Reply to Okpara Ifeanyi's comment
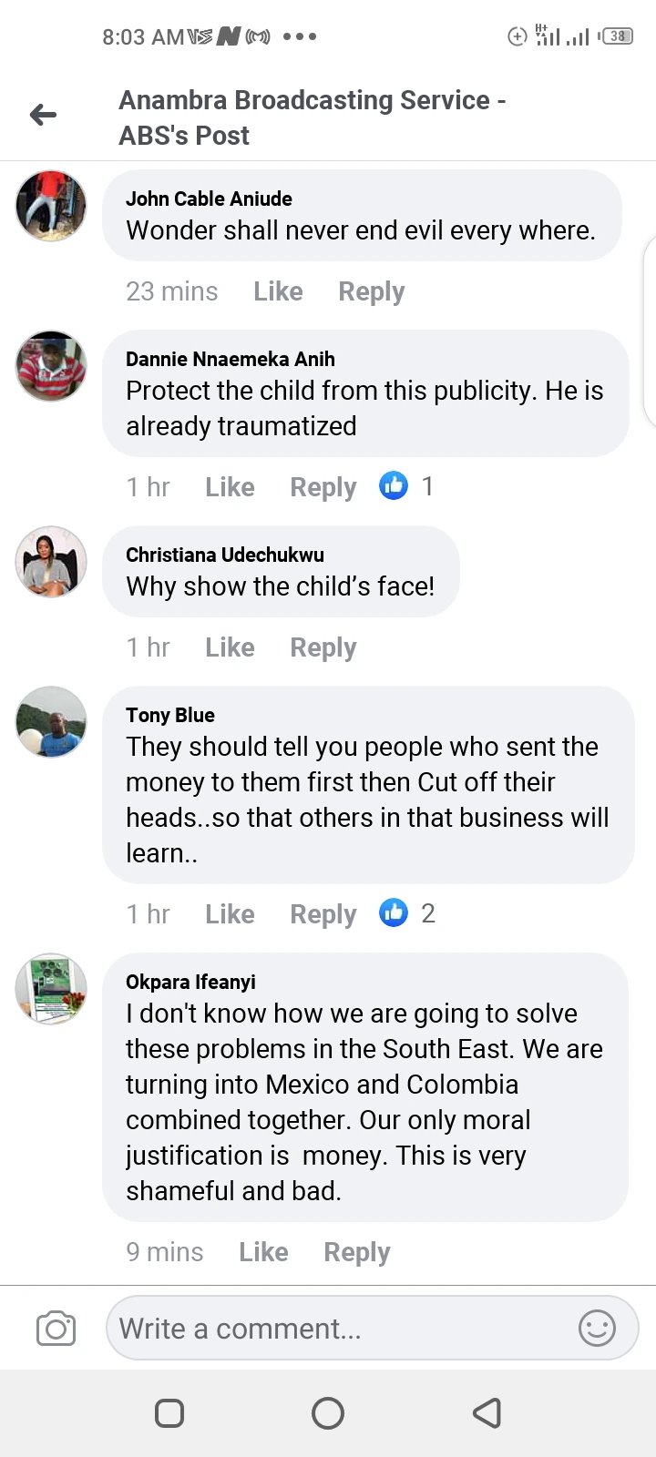The width and height of the screenshot is (656, 1457). [x=356, y=1252]
